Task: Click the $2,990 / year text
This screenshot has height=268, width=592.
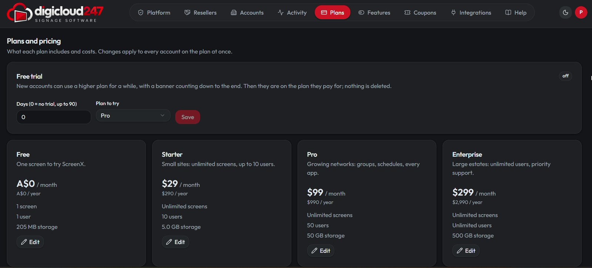Action: 467,202
